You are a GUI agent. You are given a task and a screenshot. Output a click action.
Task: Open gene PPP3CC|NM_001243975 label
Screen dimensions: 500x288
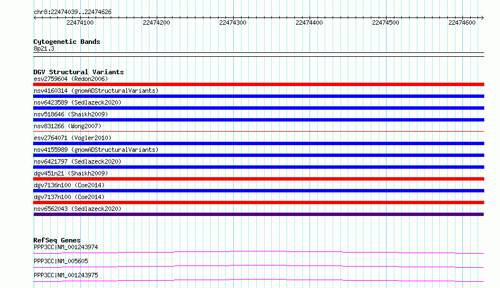pyautogui.click(x=66, y=275)
